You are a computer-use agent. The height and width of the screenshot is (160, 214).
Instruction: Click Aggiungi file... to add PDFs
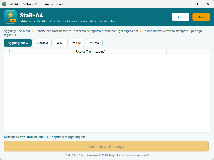(x=18, y=43)
